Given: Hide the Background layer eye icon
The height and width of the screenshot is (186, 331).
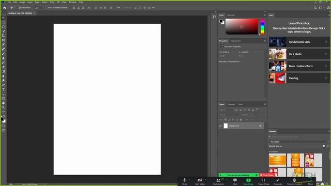Looking at the screenshot, I should pos(220,126).
